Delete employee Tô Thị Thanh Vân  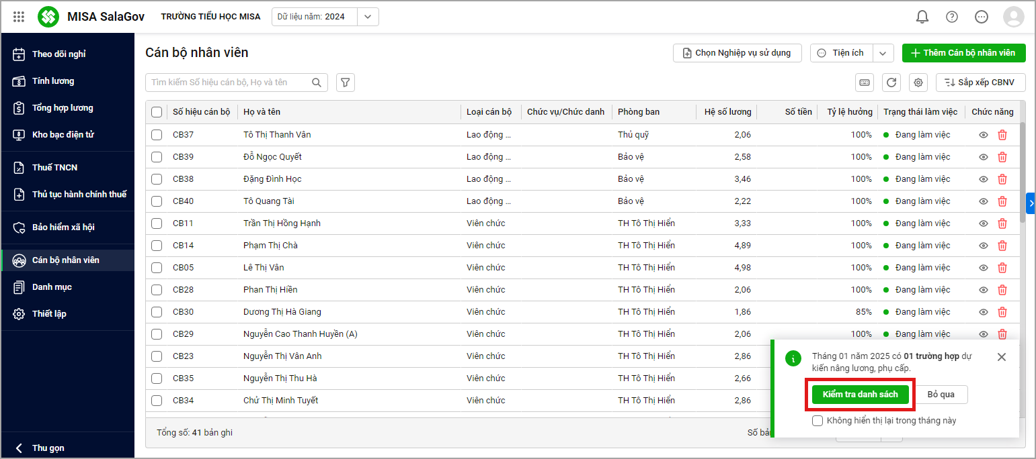[1002, 135]
